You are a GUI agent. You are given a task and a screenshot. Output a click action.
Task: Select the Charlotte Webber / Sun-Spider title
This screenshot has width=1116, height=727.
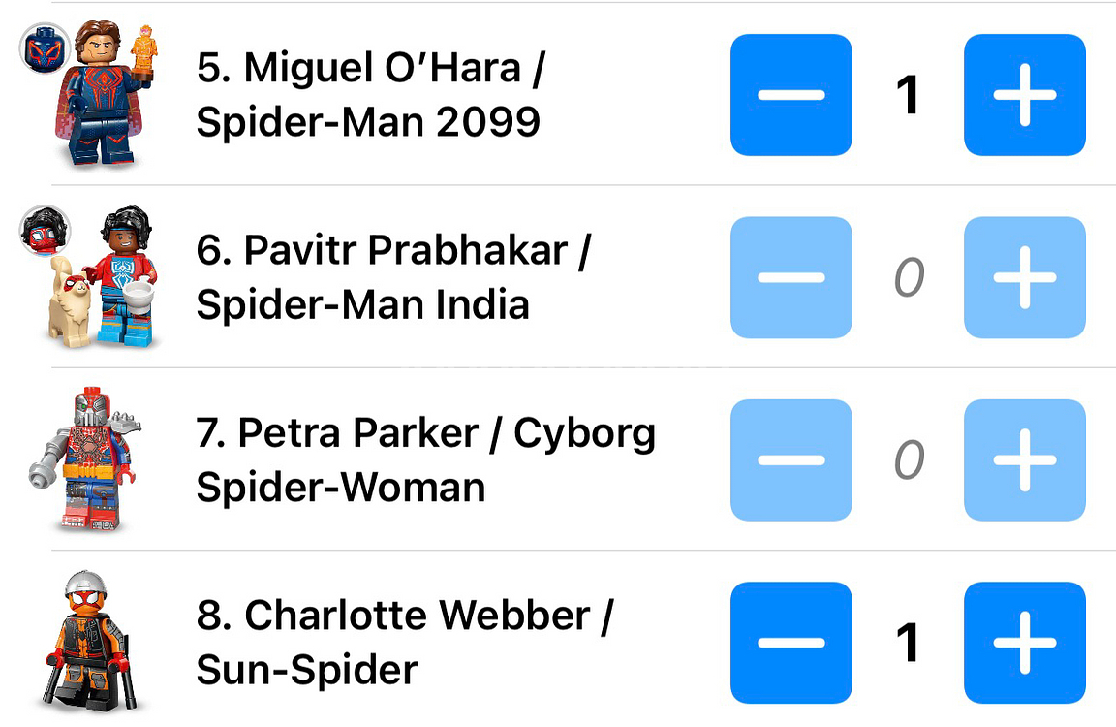[x=404, y=642]
